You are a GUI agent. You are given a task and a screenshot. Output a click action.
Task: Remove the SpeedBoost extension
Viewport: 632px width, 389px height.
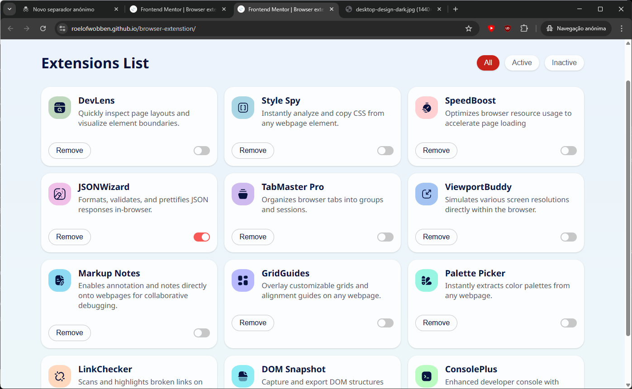pyautogui.click(x=436, y=151)
